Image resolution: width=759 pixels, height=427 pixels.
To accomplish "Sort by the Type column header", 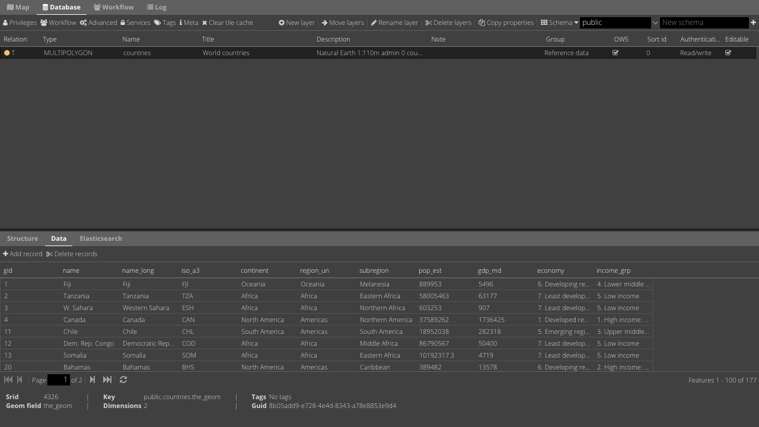I will [x=50, y=39].
